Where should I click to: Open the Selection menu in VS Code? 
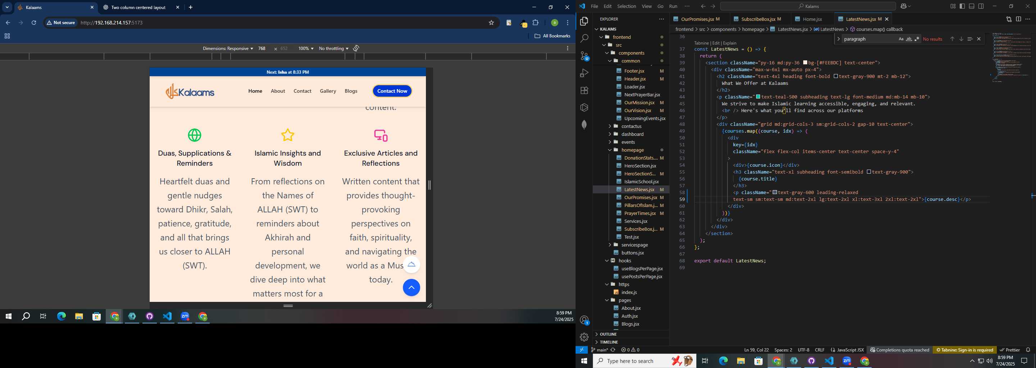pyautogui.click(x=626, y=6)
